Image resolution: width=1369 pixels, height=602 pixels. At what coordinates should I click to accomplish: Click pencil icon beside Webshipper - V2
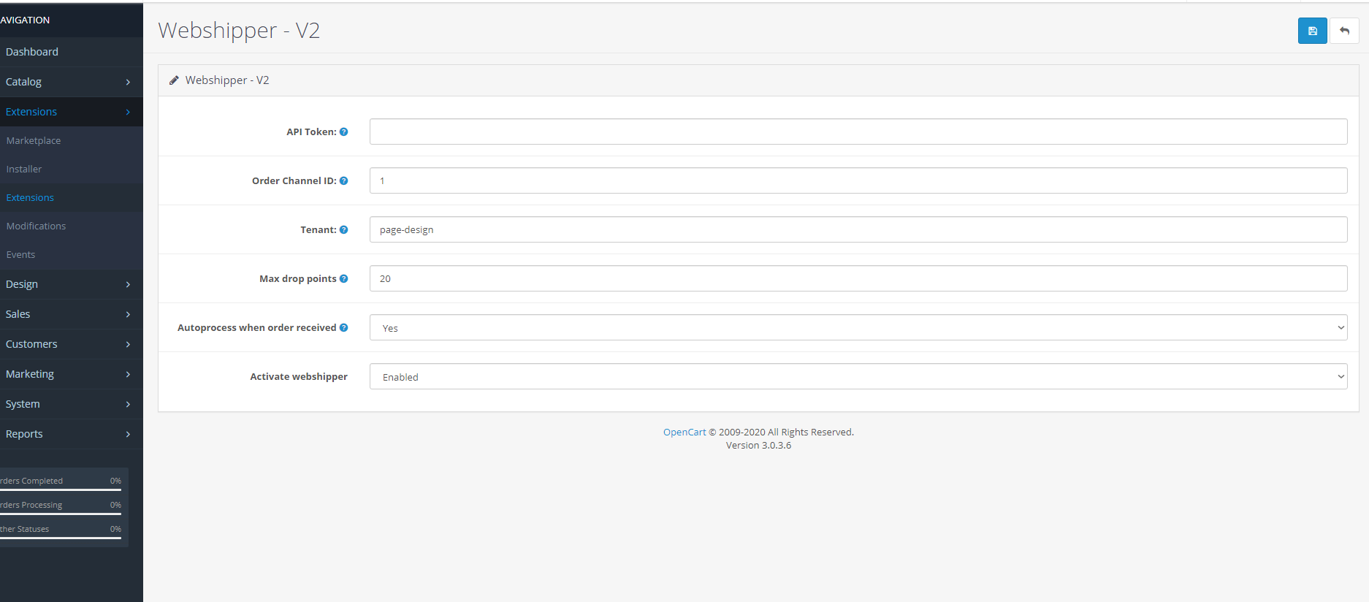click(174, 80)
